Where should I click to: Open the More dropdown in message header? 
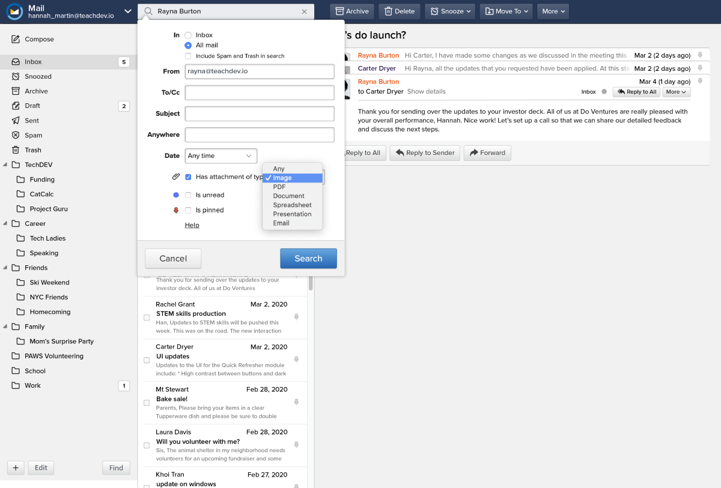677,92
